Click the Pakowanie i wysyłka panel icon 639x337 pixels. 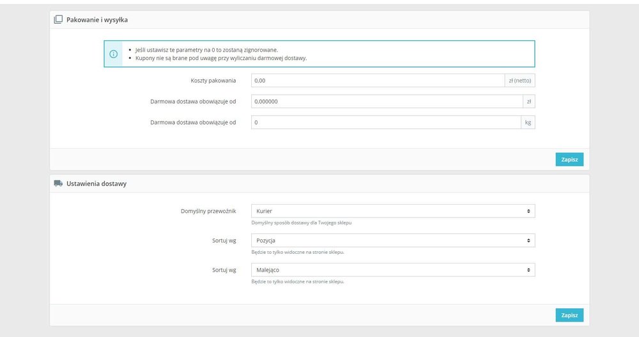coord(58,20)
